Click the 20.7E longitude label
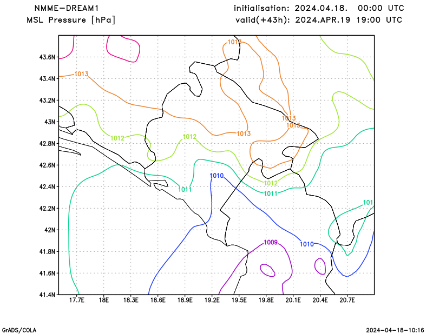Image resolution: width=433 pixels, height=334 pixels. 347,300
